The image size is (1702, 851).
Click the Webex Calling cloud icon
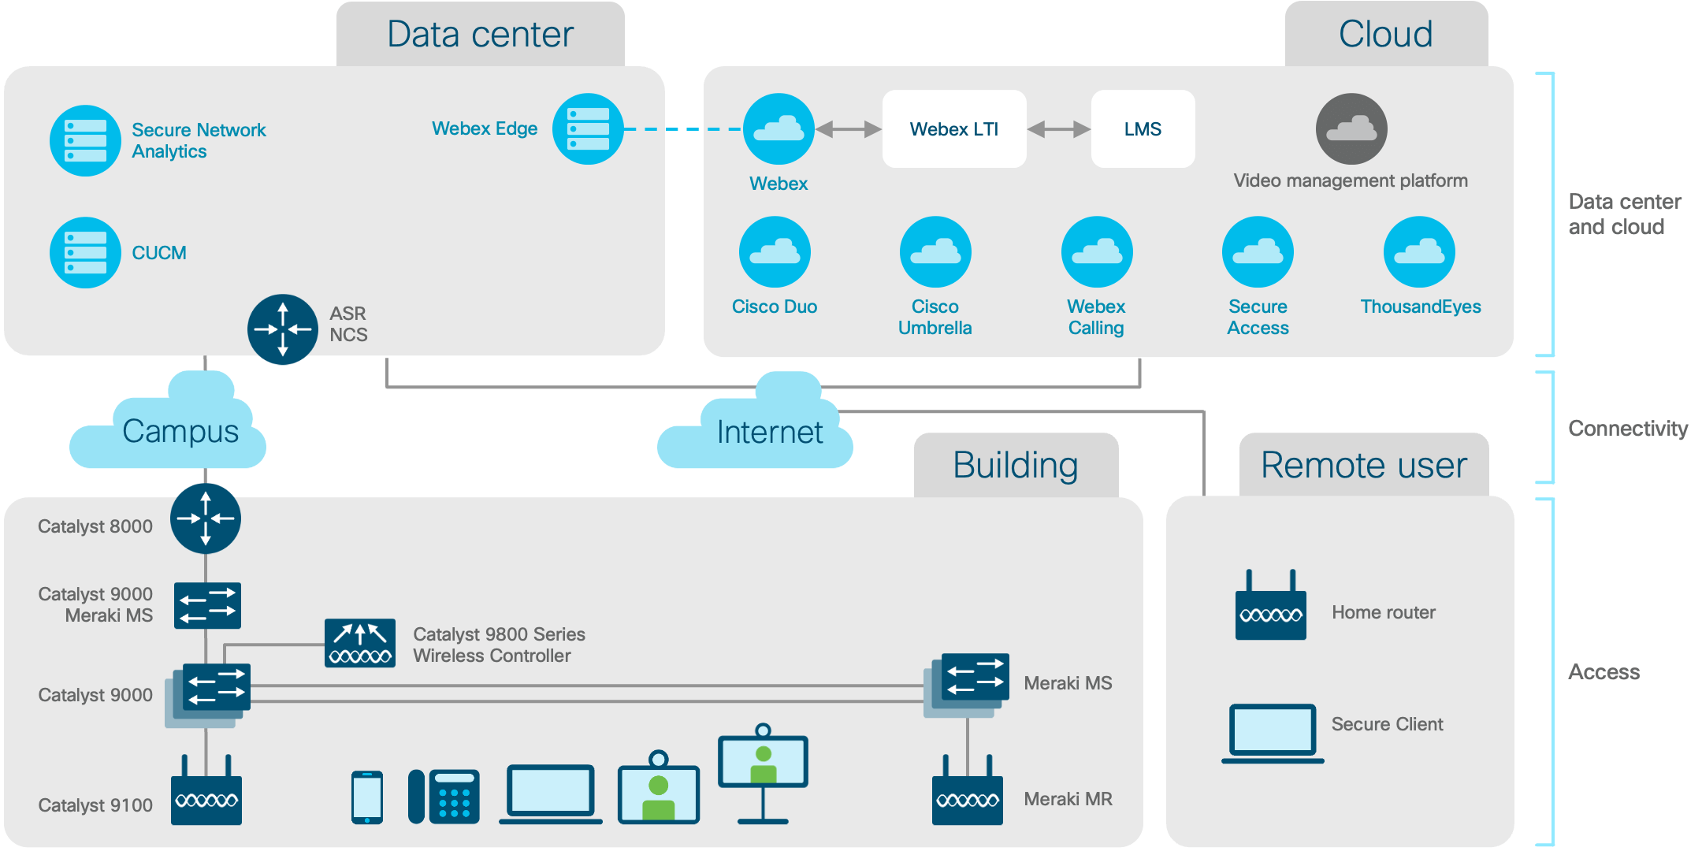pyautogui.click(x=1097, y=252)
